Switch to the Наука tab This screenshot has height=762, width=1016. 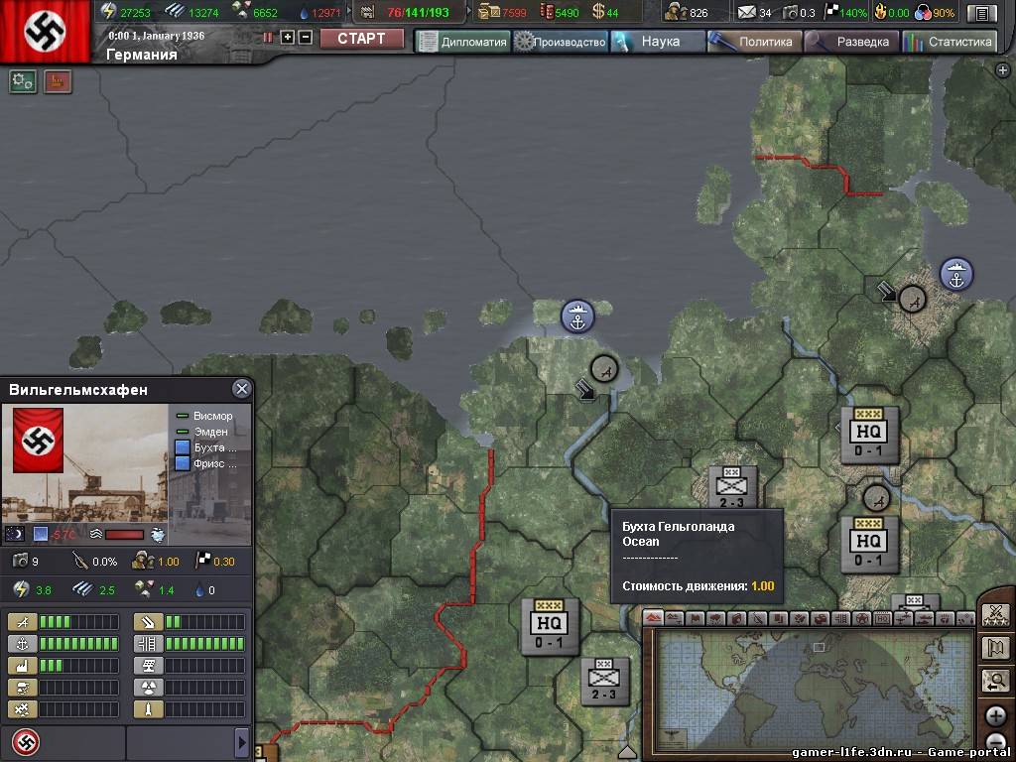659,42
